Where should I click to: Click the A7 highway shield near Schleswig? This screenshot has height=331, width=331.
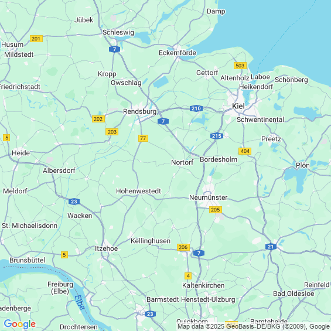[x=114, y=49]
